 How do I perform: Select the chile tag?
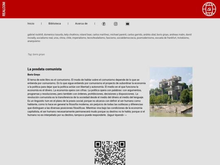[x=68, y=38]
